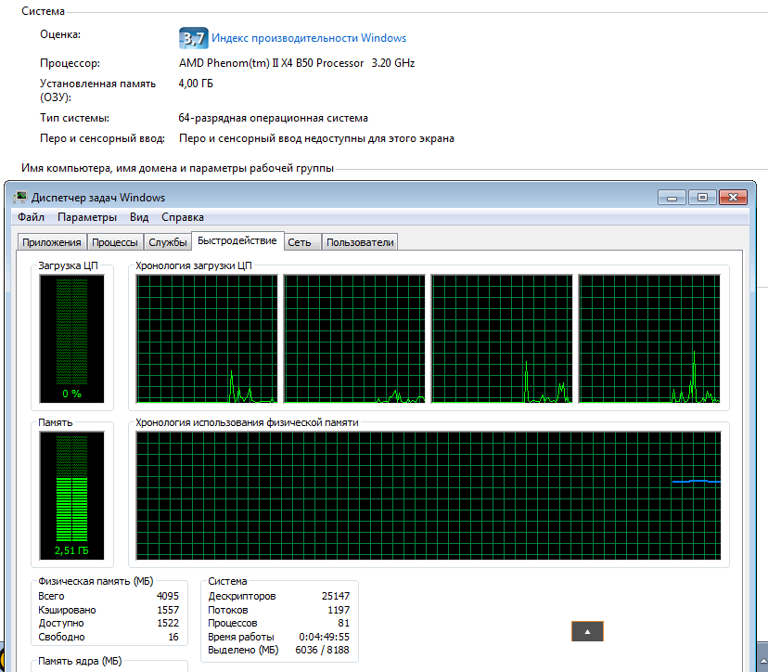
Task: Click the Кэшировано value 1557
Action: pos(168,610)
